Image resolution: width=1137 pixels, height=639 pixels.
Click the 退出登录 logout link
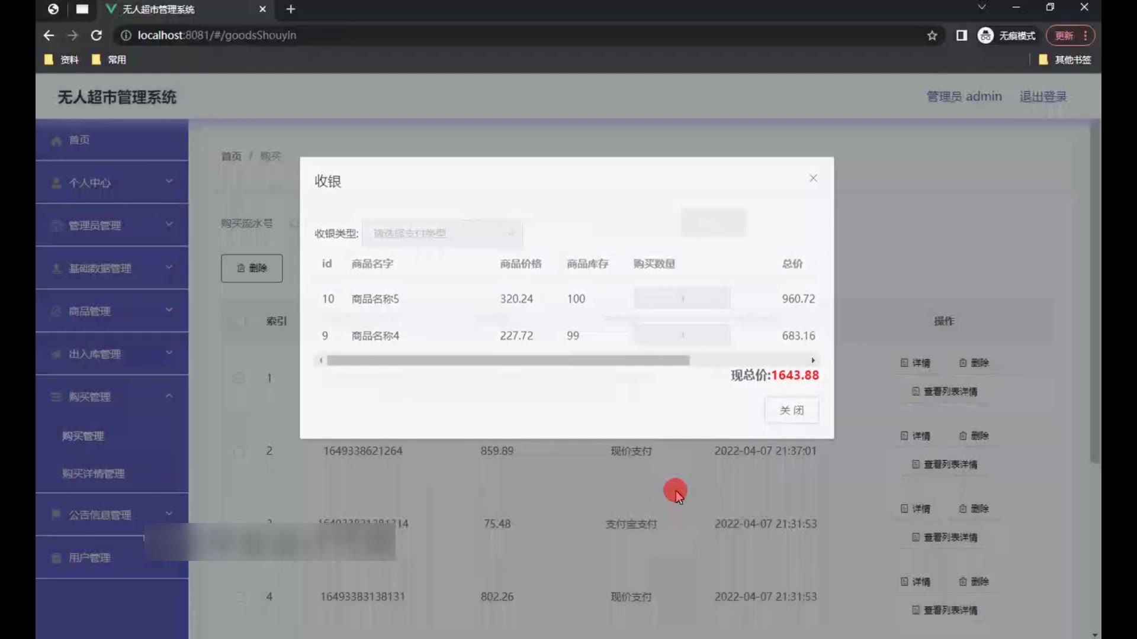point(1042,96)
